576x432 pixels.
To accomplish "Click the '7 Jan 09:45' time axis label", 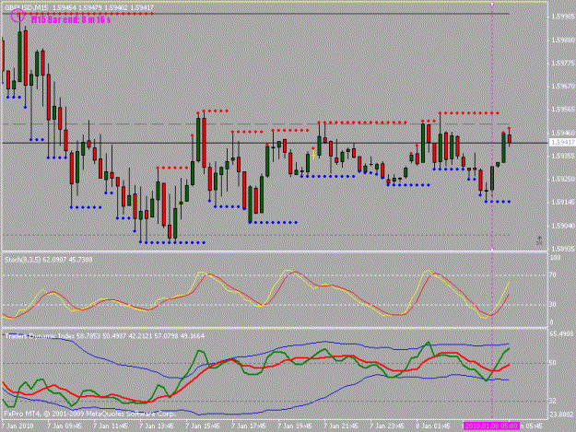I will click(64, 426).
